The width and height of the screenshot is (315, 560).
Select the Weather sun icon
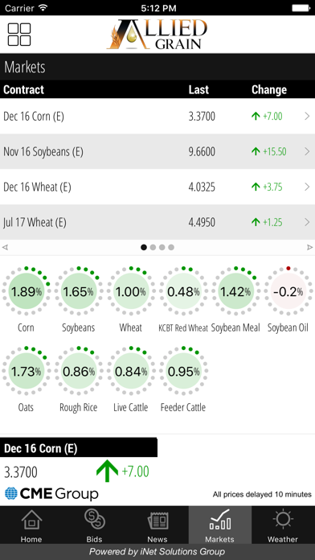tap(283, 520)
